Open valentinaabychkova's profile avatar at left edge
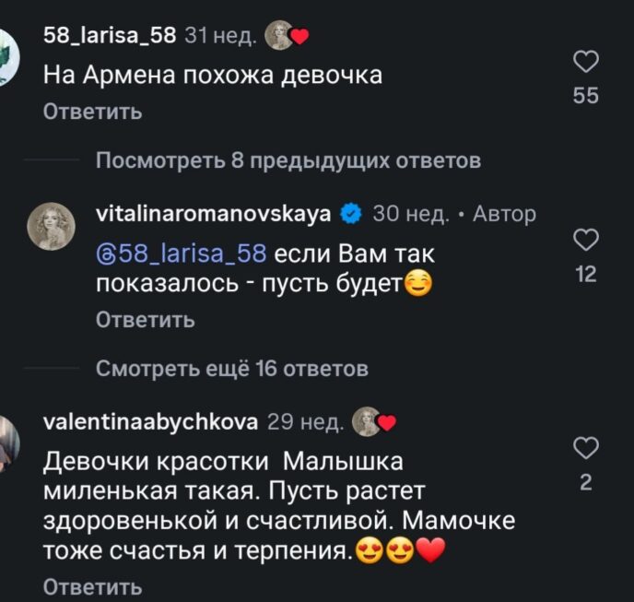 point(9,443)
